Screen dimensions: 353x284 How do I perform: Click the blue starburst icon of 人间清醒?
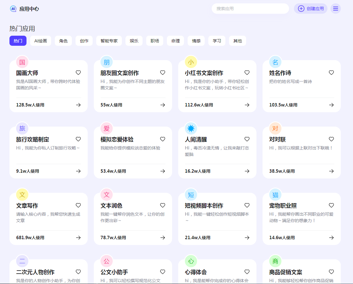191,128
